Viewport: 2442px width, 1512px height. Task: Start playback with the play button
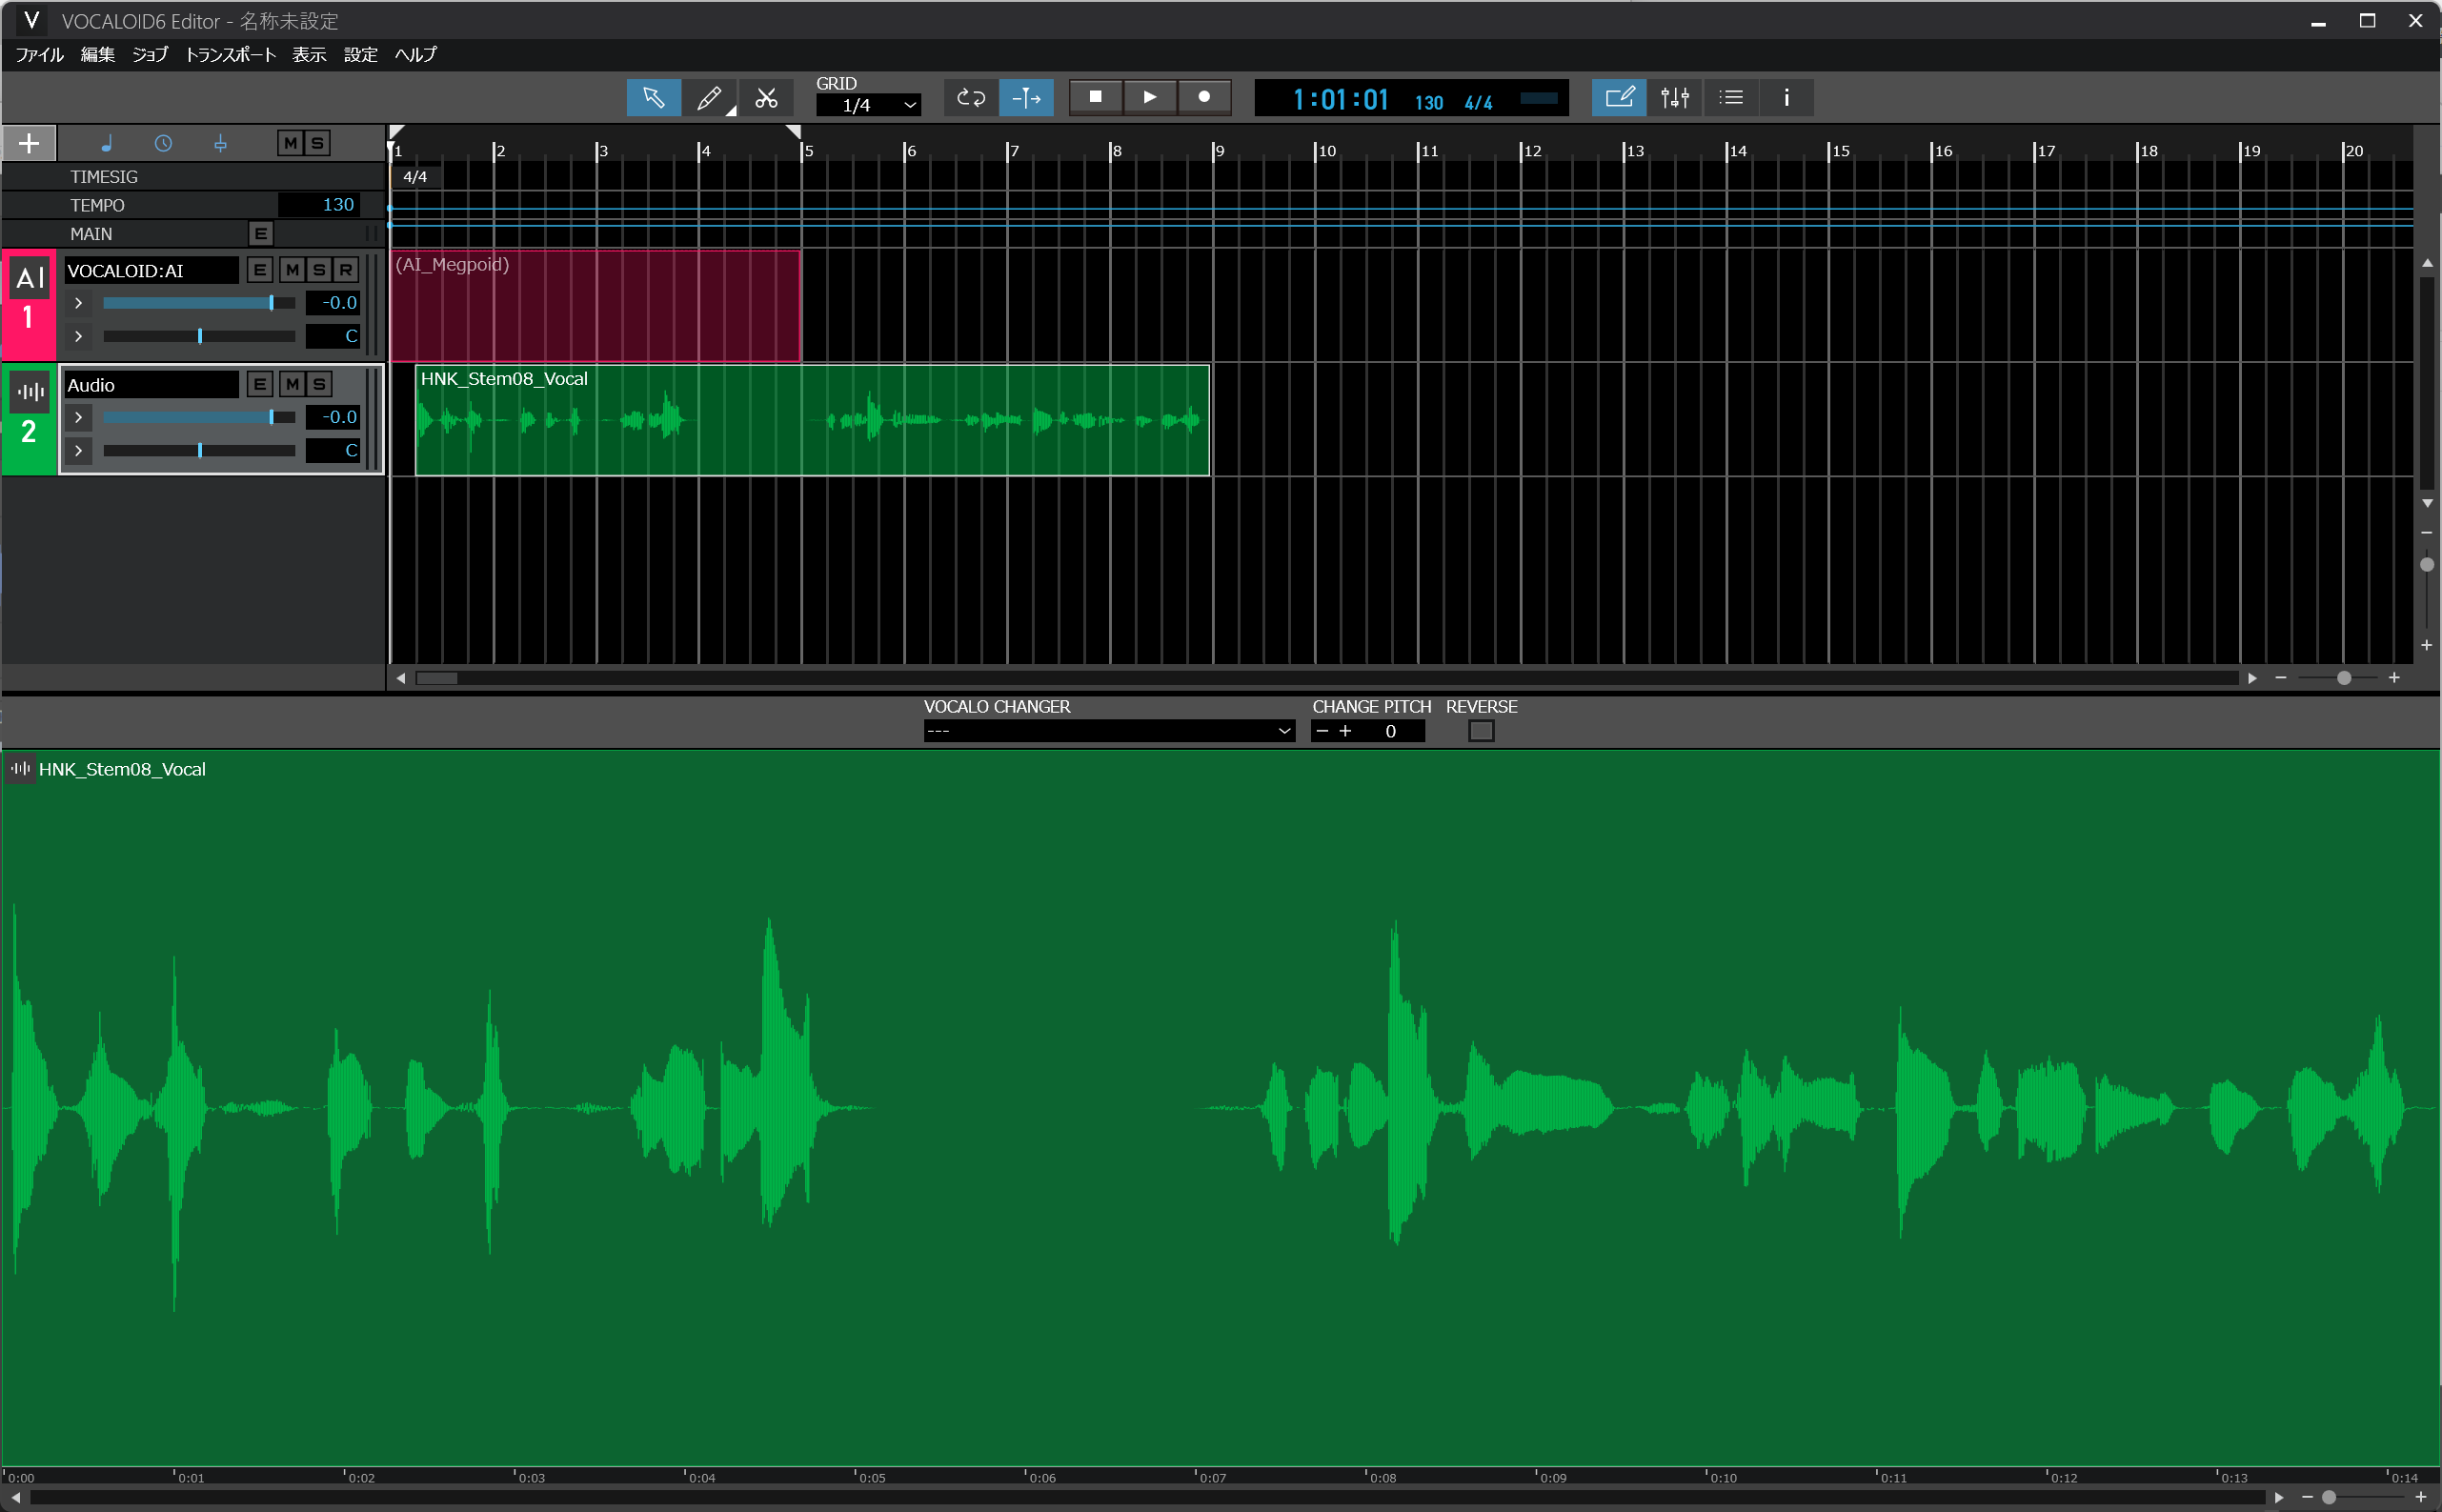pos(1150,97)
